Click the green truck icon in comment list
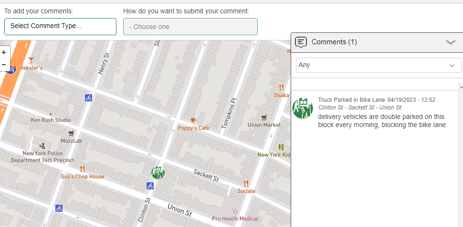Viewport: 463px width, 227px height. pyautogui.click(x=303, y=108)
